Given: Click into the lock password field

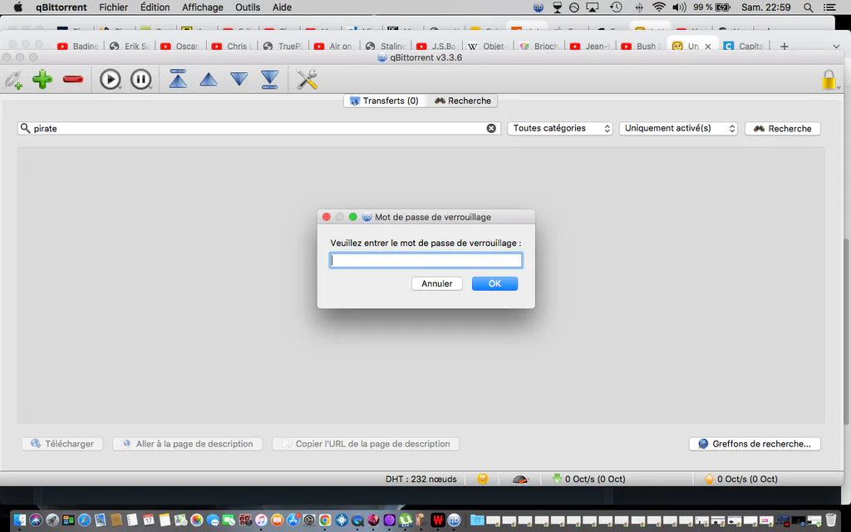Looking at the screenshot, I should pos(426,260).
